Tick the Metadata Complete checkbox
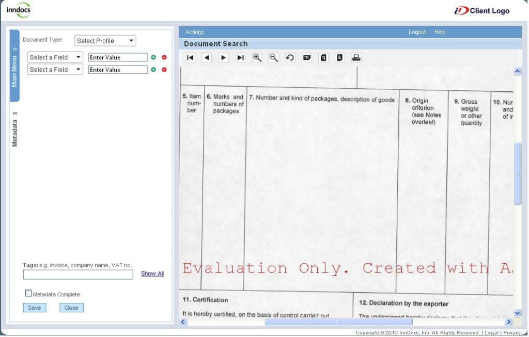 tap(28, 293)
